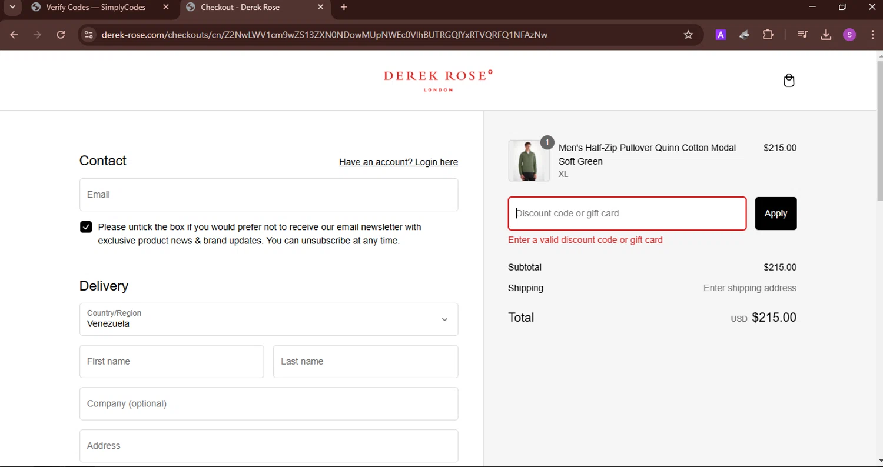Open the tab search dropdown arrow

12,7
